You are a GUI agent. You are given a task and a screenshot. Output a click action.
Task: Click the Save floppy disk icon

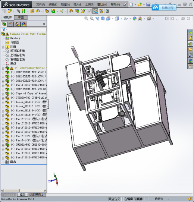(x=148, y=4)
